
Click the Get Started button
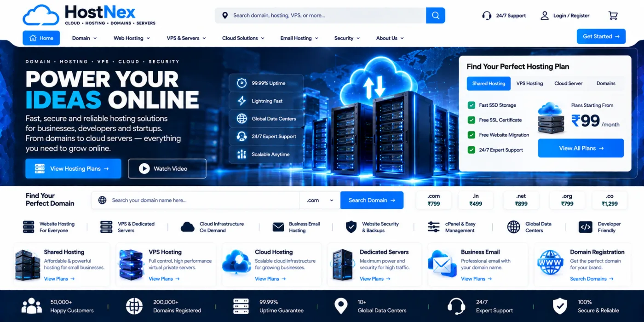pyautogui.click(x=601, y=36)
